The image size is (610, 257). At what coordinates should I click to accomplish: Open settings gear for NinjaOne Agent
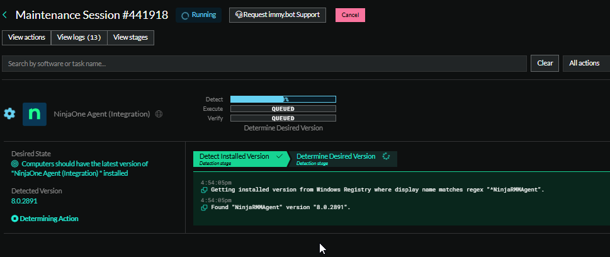tap(9, 114)
